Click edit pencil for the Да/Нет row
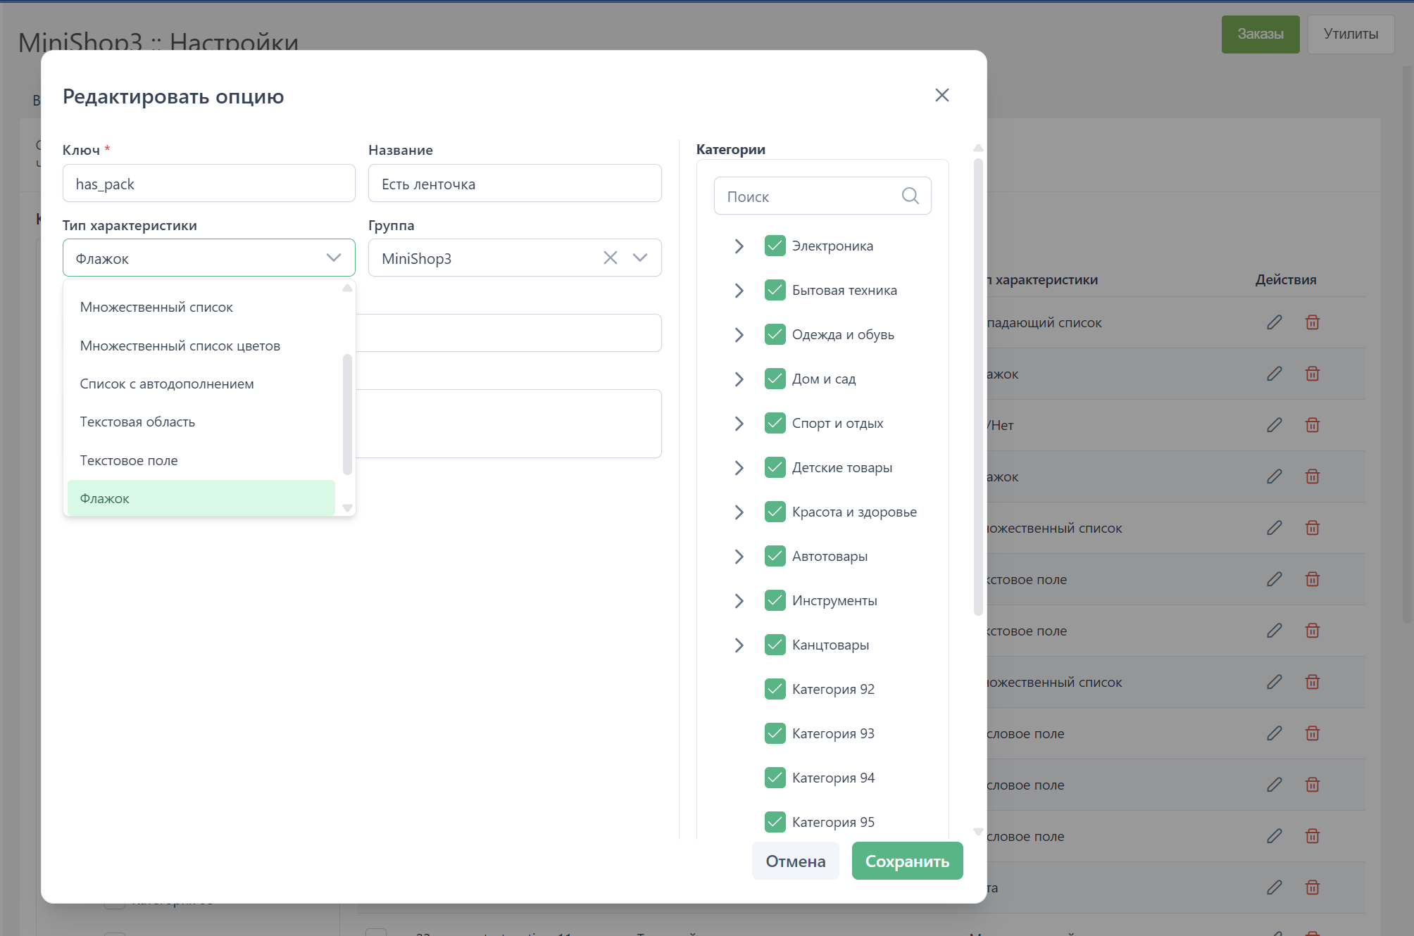 tap(1274, 425)
